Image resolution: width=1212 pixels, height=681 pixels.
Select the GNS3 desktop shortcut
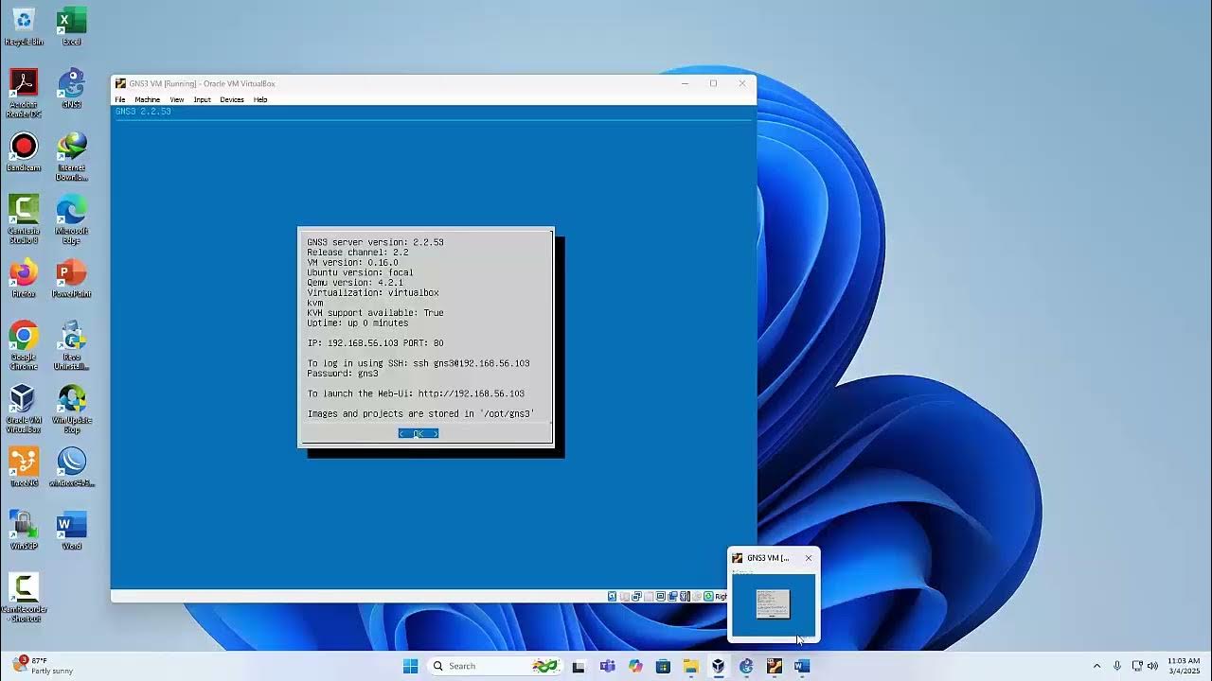71,89
